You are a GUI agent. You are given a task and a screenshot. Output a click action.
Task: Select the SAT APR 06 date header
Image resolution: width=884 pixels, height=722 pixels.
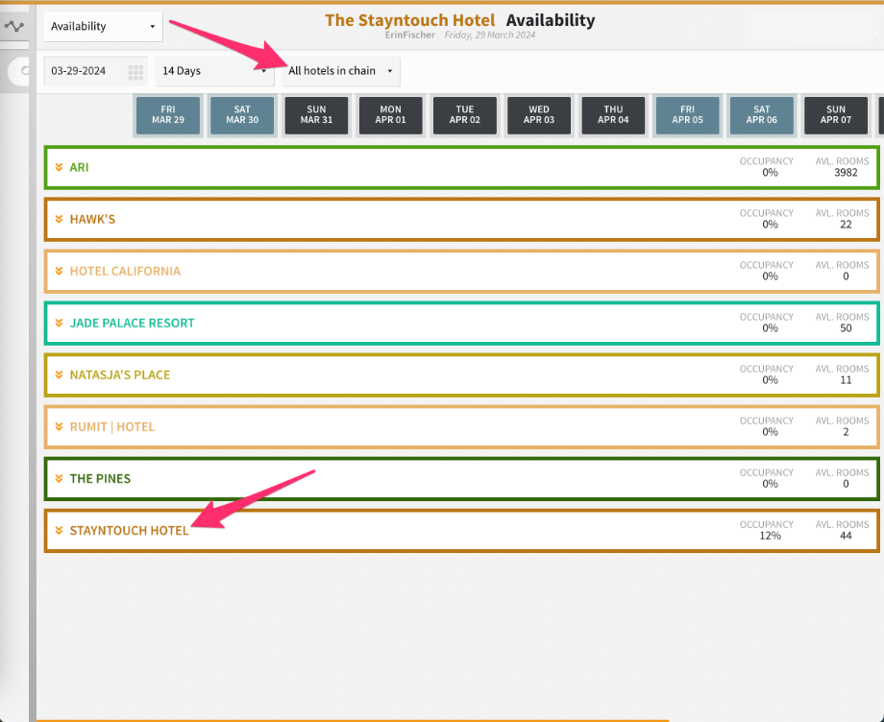pyautogui.click(x=762, y=115)
